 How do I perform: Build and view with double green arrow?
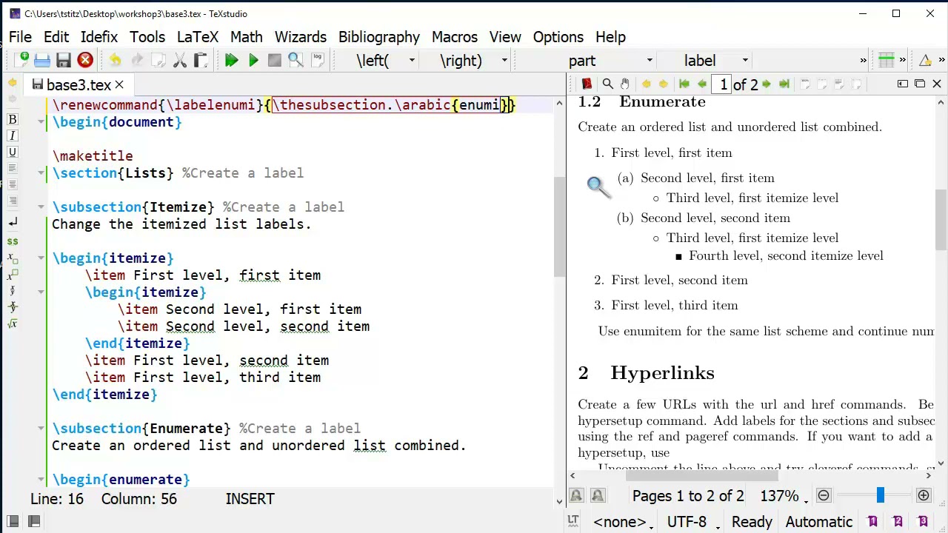click(231, 61)
